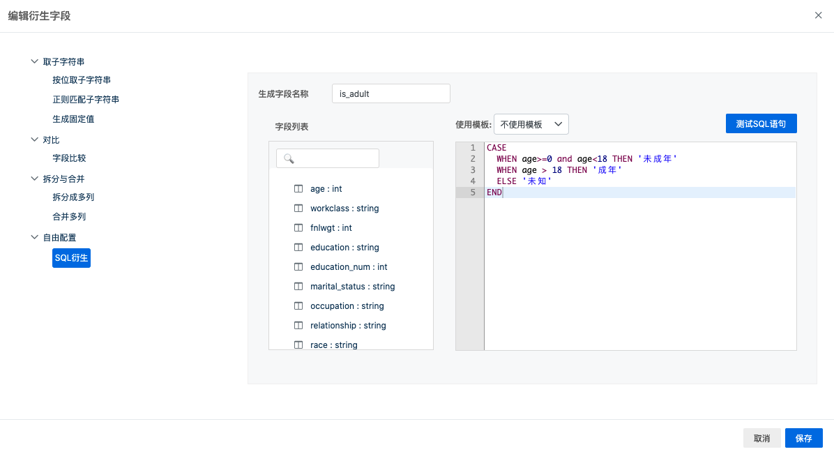Select field 'workclass : string'

[344, 208]
